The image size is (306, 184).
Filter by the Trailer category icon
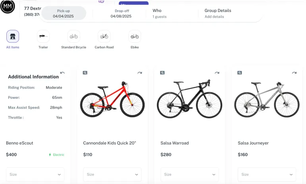click(43, 37)
